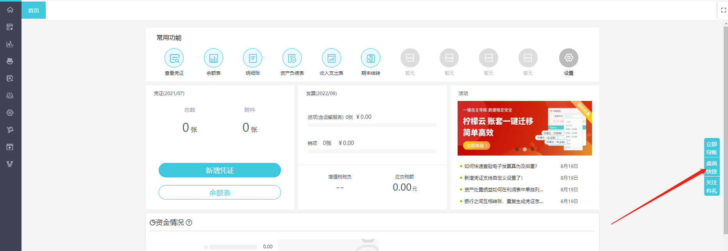Image resolution: width=728 pixels, height=251 pixels.
Task: Click the 设置 gear icon in 常用功能
Action: point(569,58)
